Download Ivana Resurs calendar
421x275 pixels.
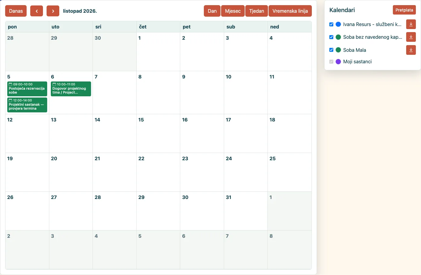pos(411,24)
